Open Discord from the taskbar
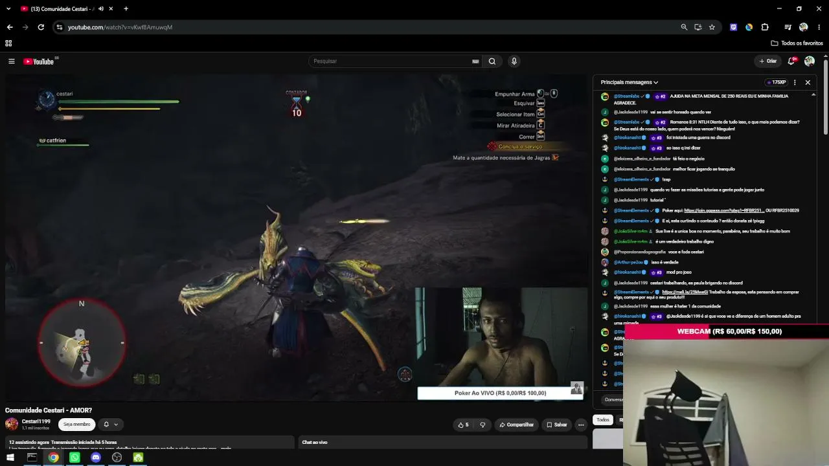The width and height of the screenshot is (829, 466). point(96,458)
